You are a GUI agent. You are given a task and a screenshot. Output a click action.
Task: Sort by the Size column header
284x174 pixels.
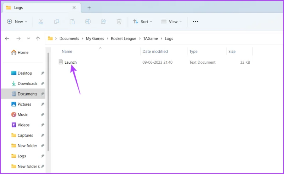[232, 51]
